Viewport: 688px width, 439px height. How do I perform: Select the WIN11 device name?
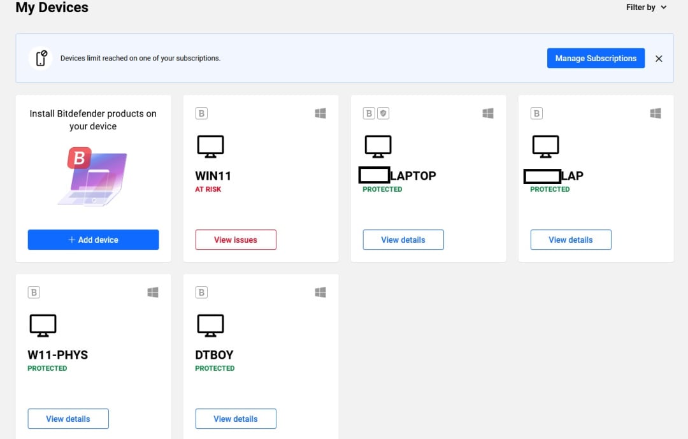(213, 176)
